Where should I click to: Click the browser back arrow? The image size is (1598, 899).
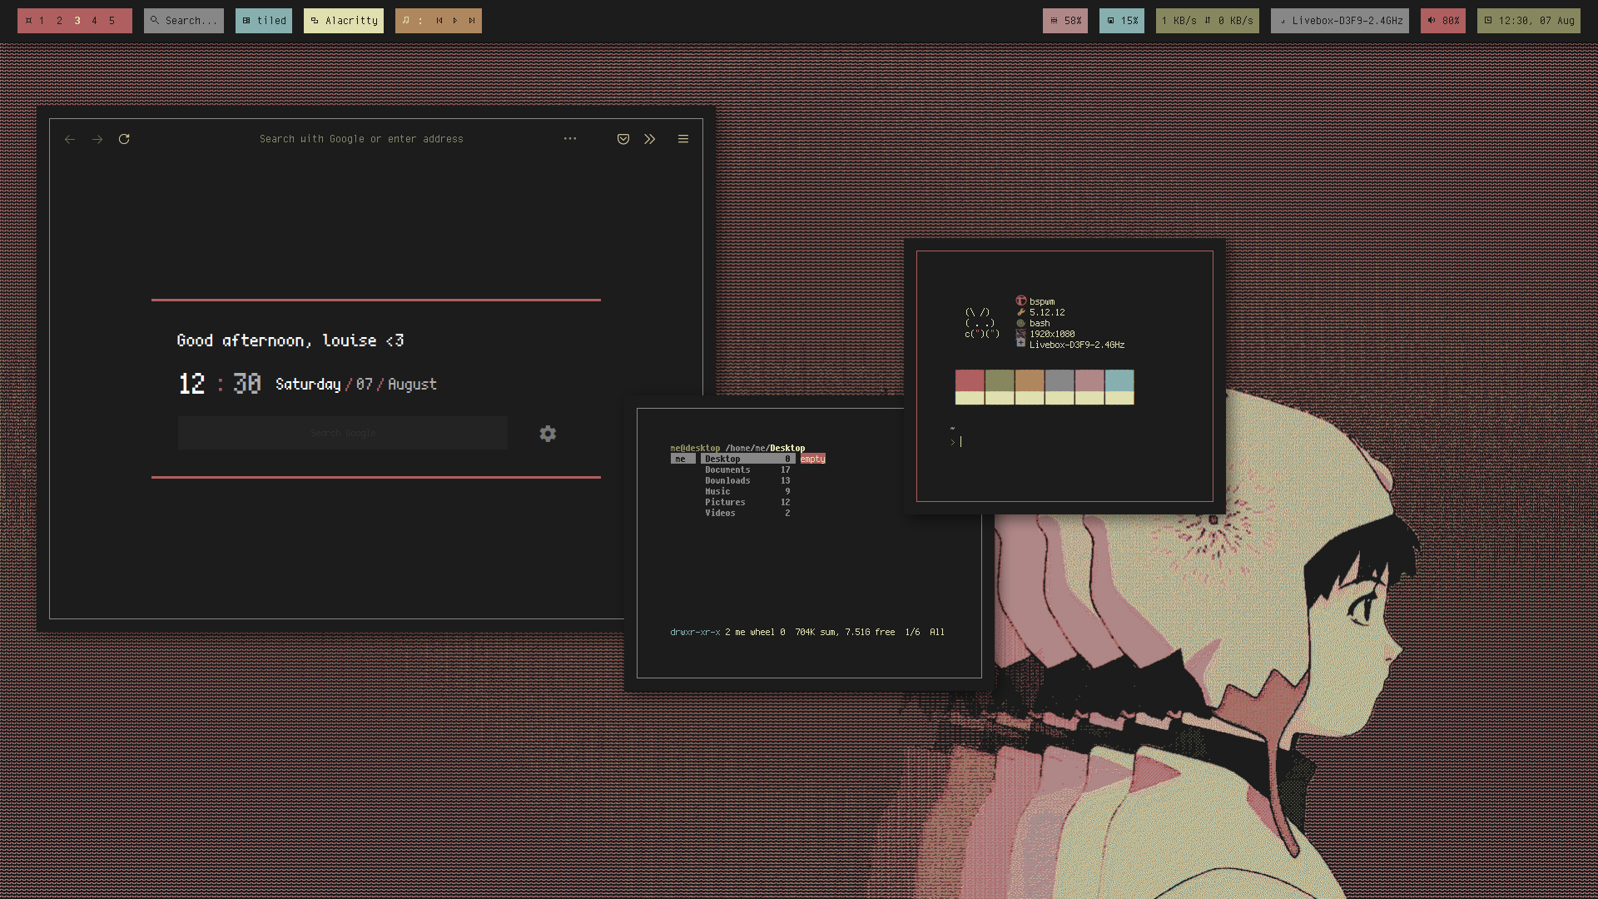(70, 139)
